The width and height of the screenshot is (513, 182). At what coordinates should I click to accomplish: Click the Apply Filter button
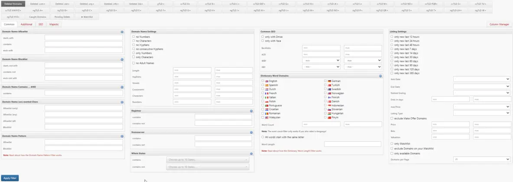coord(10,178)
